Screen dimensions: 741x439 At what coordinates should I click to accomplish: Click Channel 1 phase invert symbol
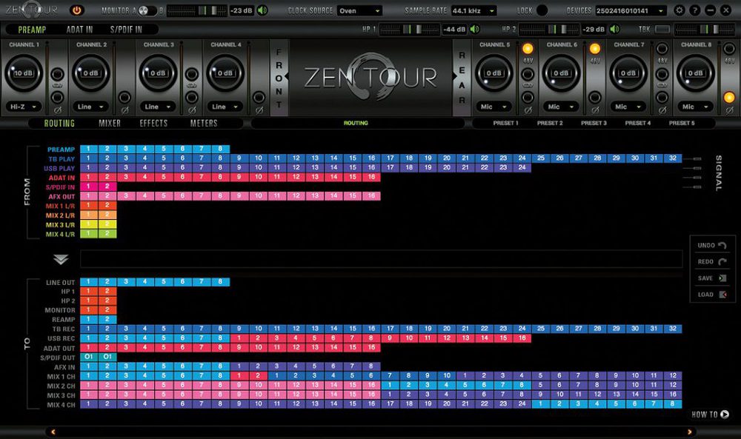(58, 110)
